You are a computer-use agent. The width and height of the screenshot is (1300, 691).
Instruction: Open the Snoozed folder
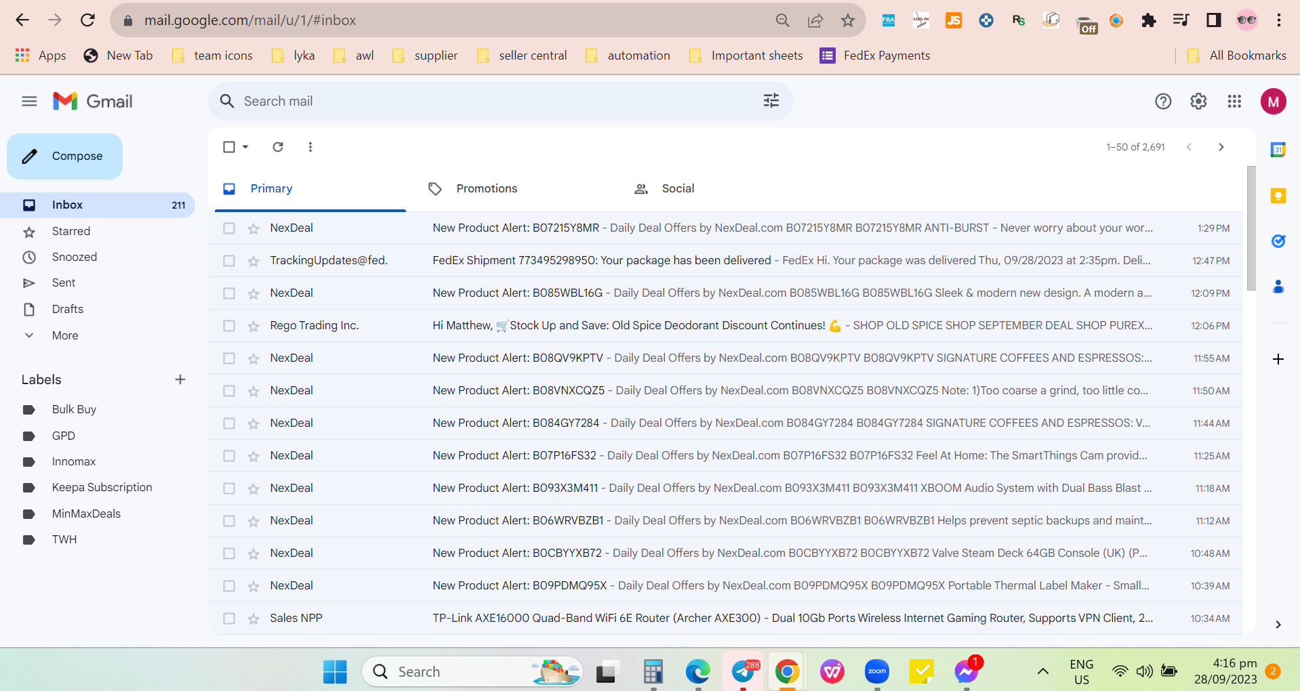coord(75,257)
